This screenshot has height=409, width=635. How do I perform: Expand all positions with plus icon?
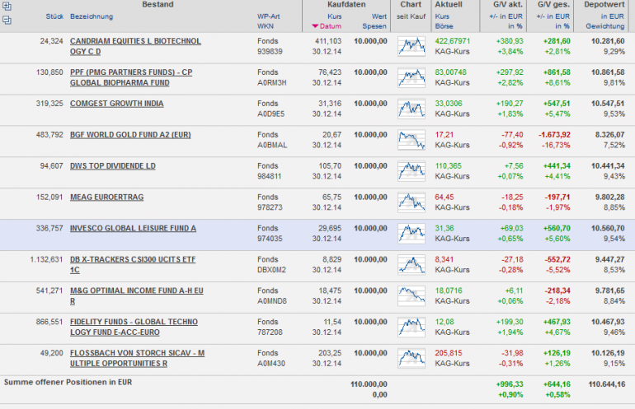coord(7,6)
